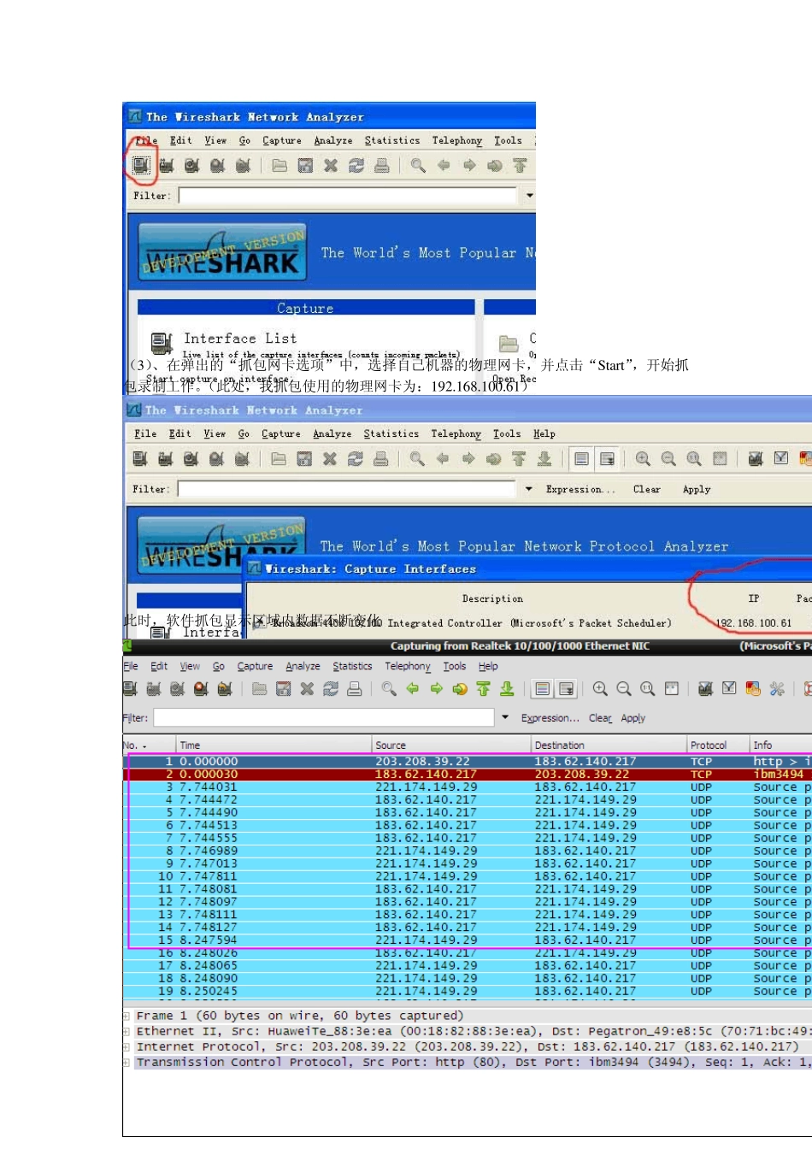This screenshot has width=812, height=1149.
Task: Sort by Time column header
Action: (x=274, y=745)
